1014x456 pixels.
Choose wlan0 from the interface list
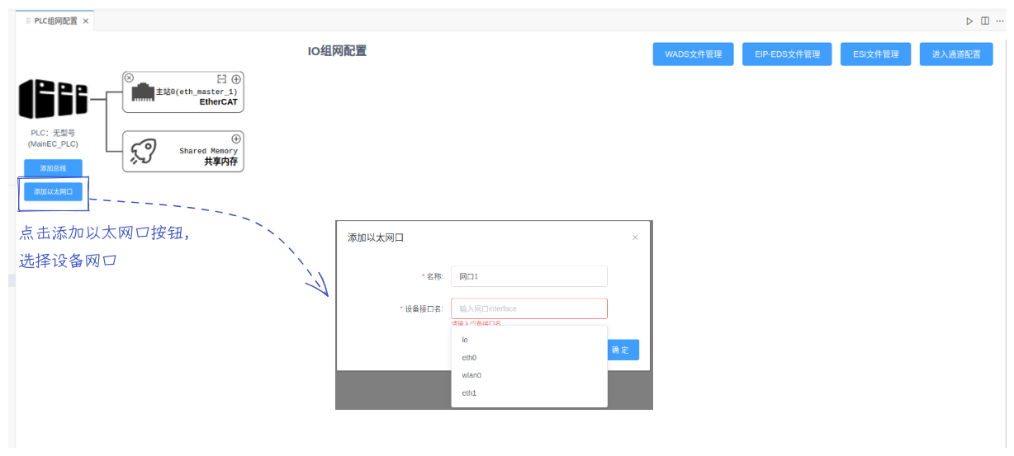[529, 375]
